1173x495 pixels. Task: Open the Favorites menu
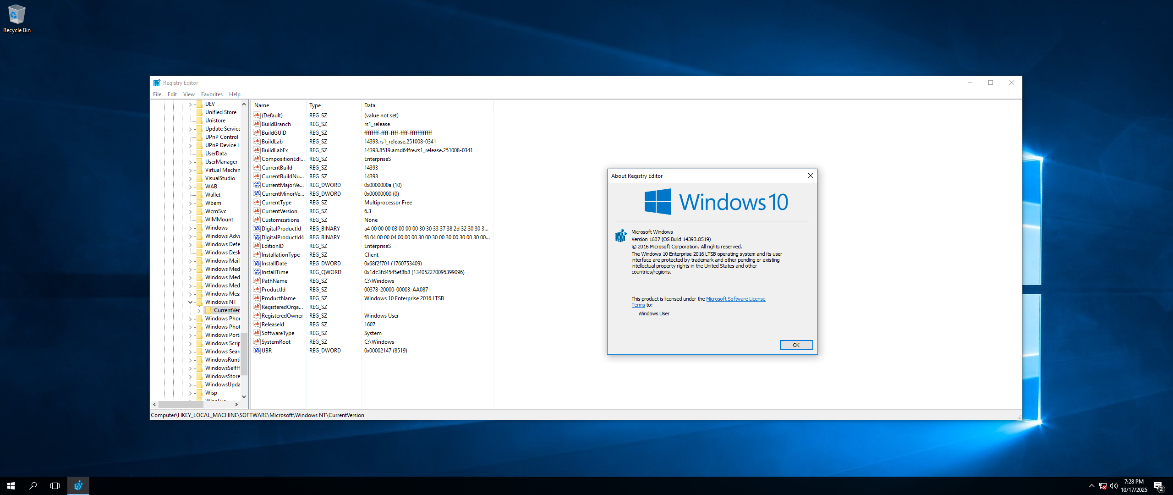211,94
